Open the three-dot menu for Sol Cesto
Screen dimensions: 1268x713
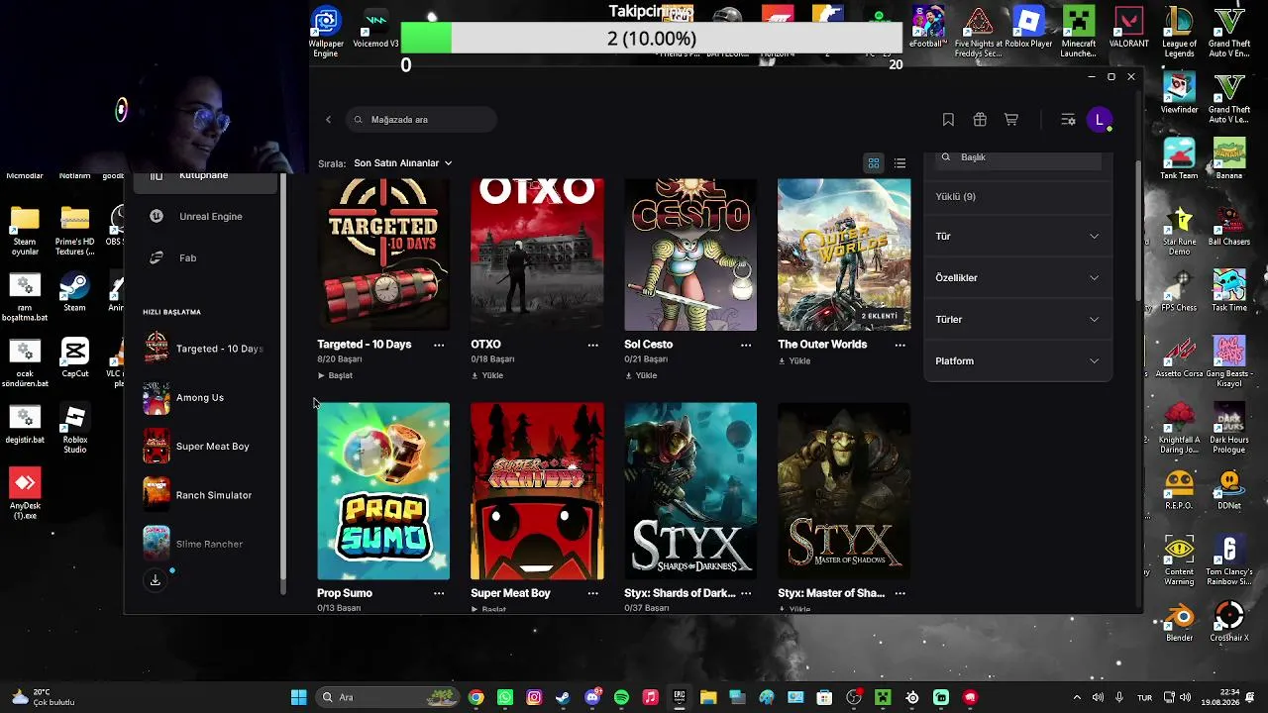point(746,346)
